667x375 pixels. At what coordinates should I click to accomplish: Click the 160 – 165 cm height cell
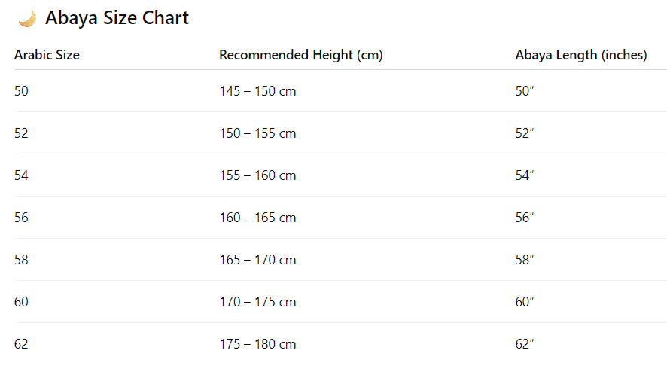tap(257, 218)
